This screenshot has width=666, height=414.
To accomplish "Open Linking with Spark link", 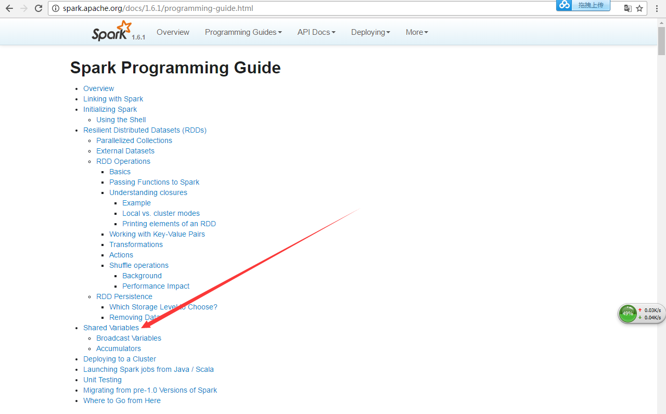I will pyautogui.click(x=113, y=99).
